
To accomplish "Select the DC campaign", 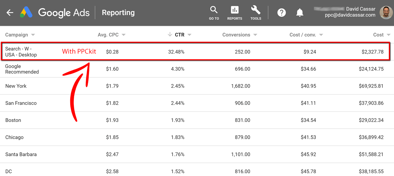I will pos(9,172).
